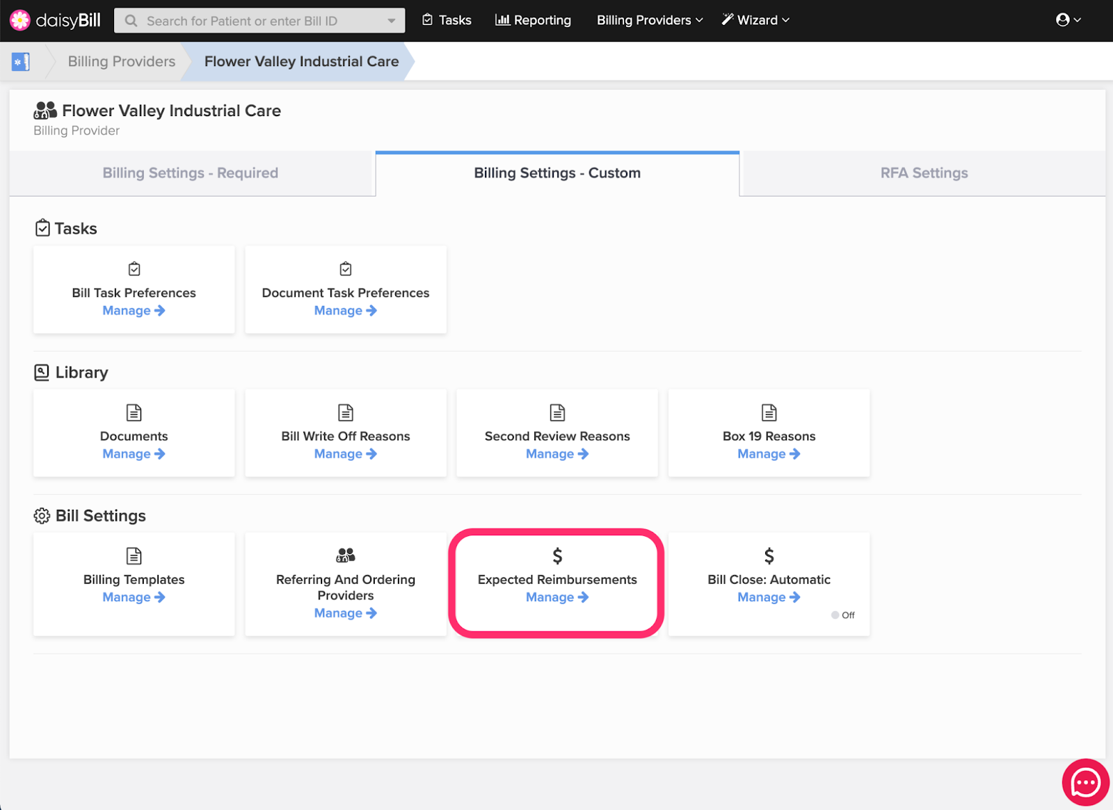This screenshot has width=1113, height=810.
Task: Manage Bill Task Preferences
Action: click(x=134, y=311)
